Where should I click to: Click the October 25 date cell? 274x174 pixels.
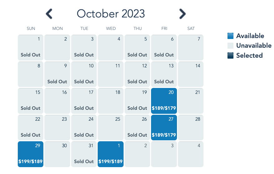[110, 128]
